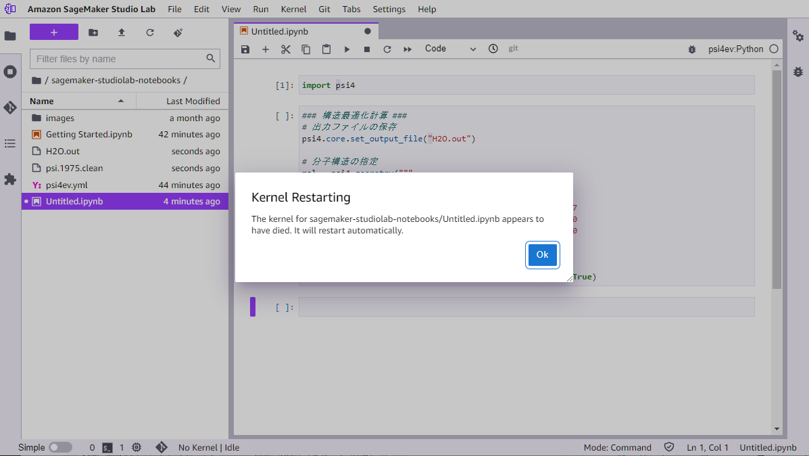
Task: Copy selected cells icon
Action: 306,49
